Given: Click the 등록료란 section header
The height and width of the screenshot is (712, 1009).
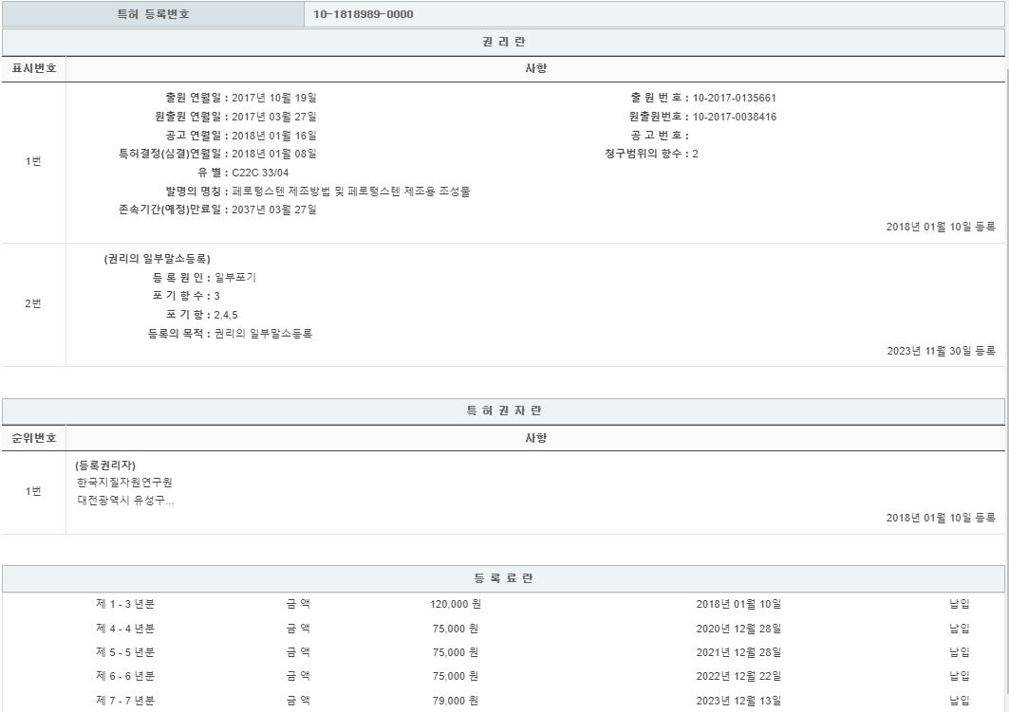Looking at the screenshot, I should 503,578.
